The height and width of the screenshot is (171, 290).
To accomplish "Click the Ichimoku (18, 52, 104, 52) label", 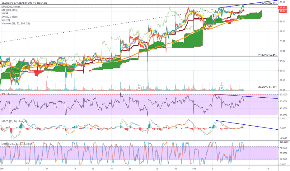I will click(x=16, y=24).
